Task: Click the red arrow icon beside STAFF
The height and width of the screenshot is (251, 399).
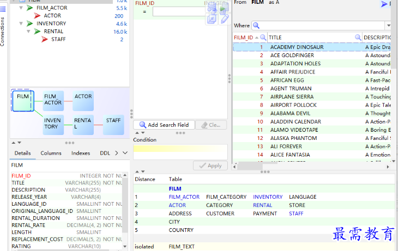Action: click(45, 40)
